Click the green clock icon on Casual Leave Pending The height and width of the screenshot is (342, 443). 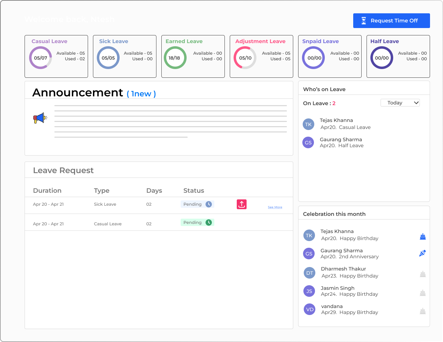(209, 223)
